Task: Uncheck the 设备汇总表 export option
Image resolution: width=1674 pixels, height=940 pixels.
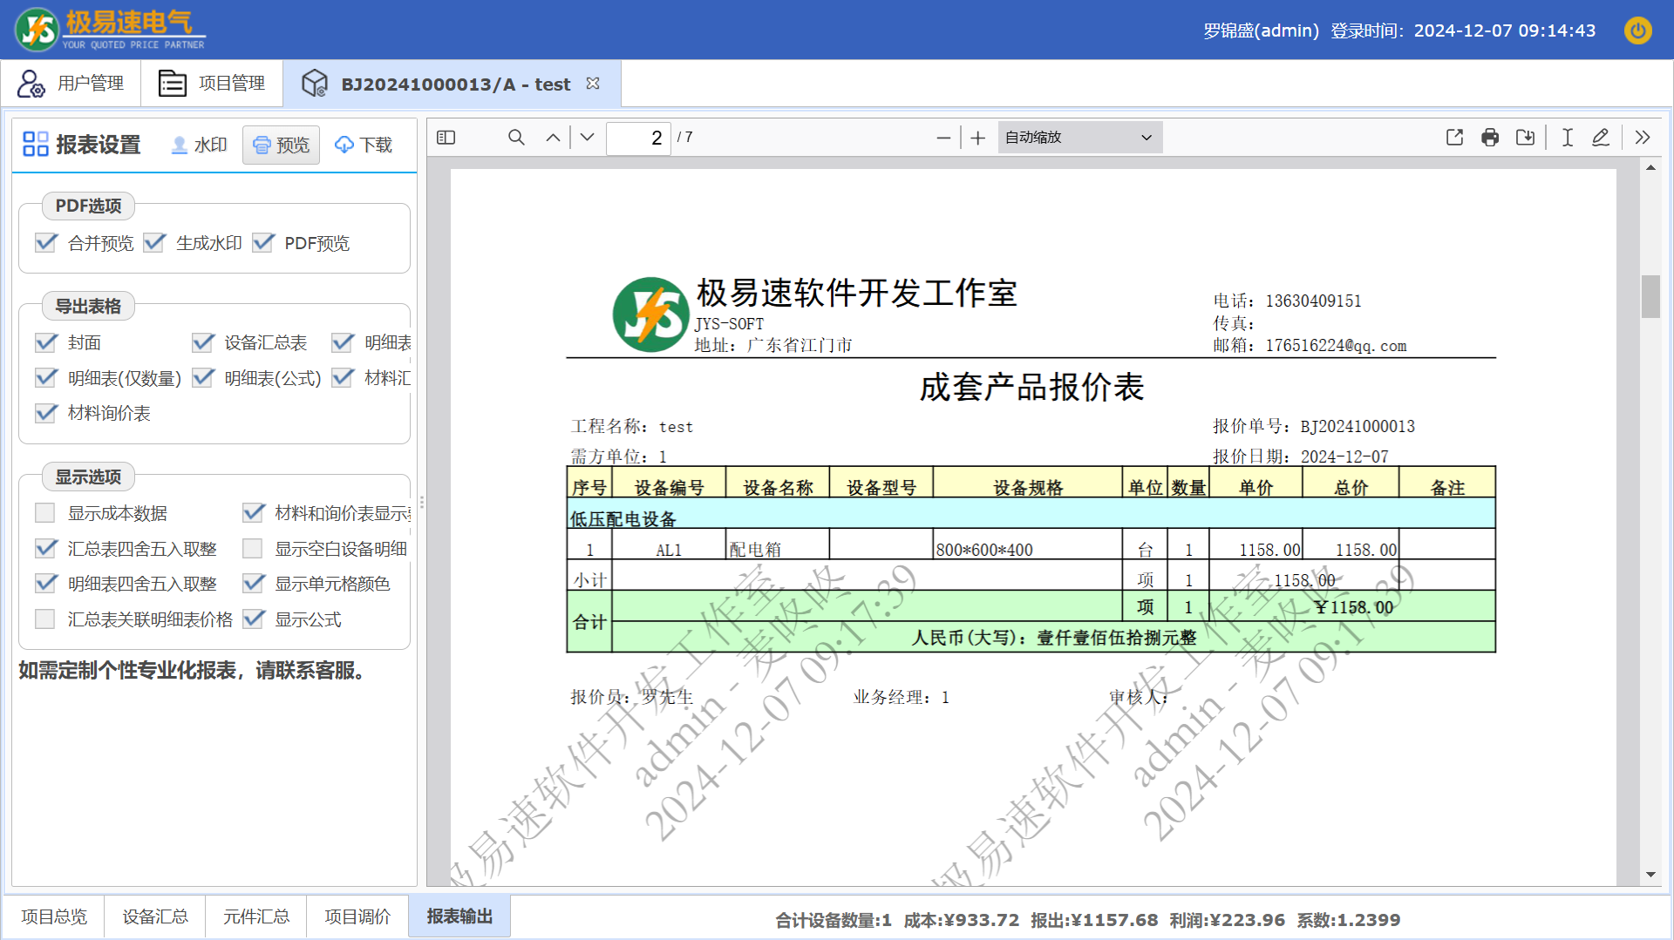Action: coord(203,342)
